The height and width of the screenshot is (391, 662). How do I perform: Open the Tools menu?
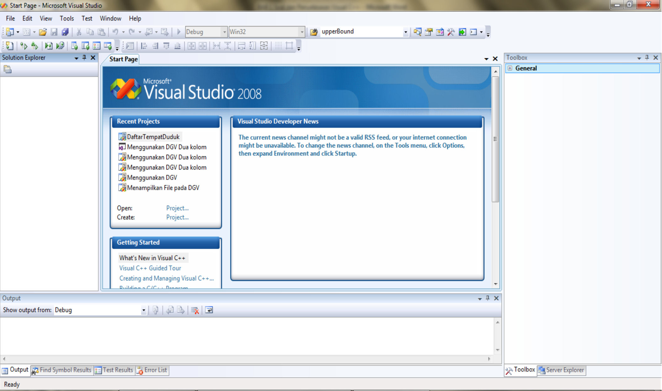click(x=67, y=18)
